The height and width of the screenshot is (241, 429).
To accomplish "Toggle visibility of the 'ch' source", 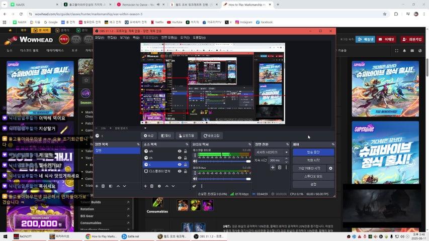I will click(180, 158).
